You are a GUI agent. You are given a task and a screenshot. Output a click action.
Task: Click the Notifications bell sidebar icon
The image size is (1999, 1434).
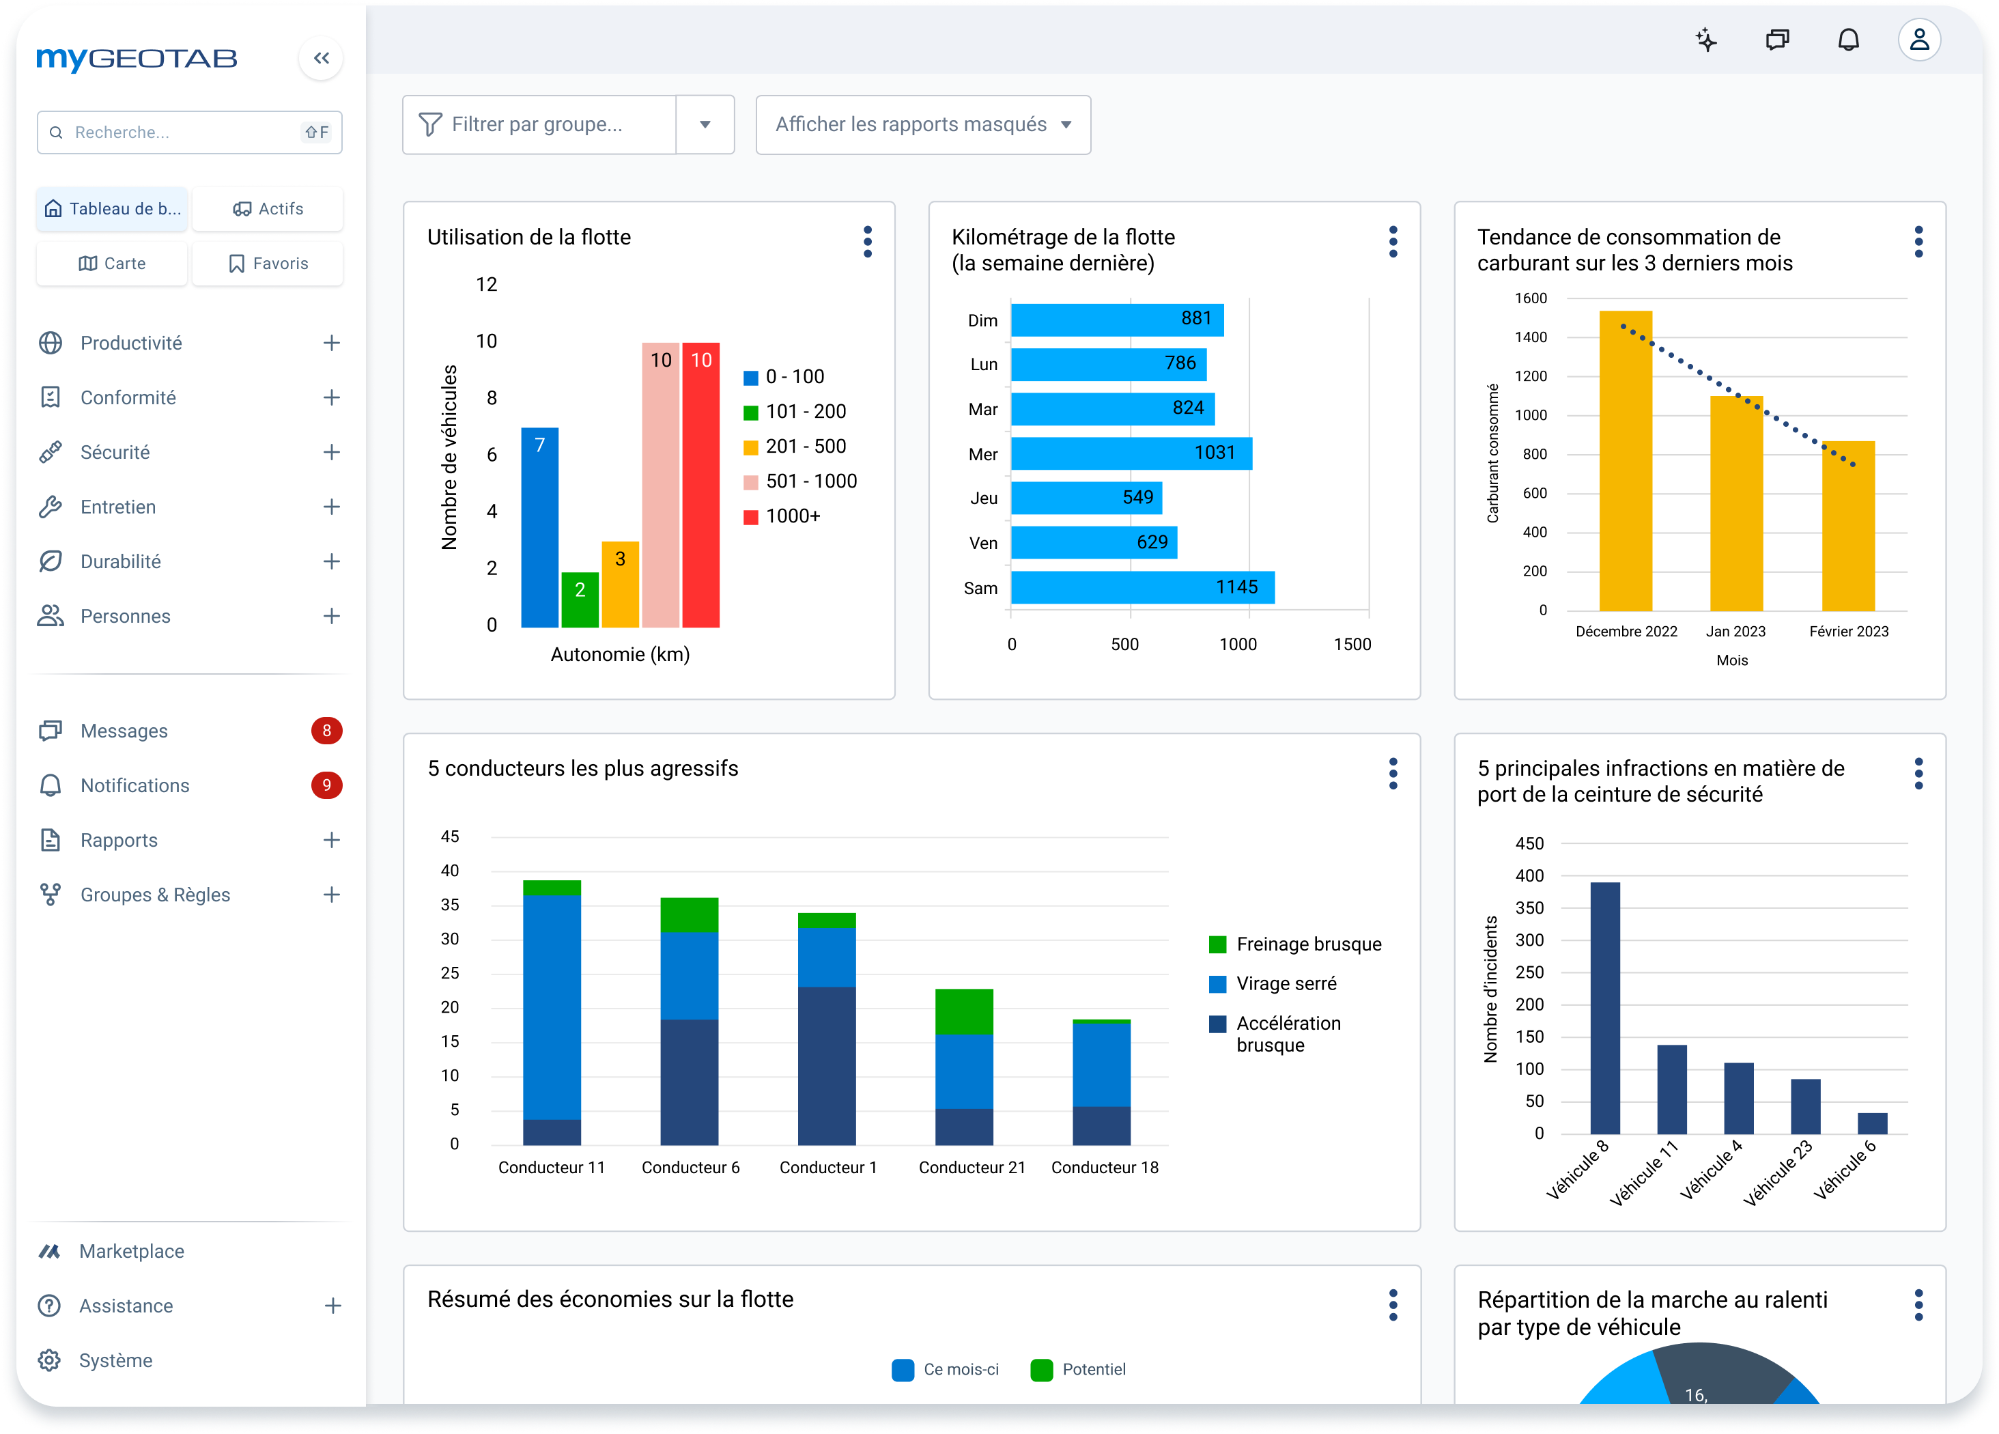[51, 785]
